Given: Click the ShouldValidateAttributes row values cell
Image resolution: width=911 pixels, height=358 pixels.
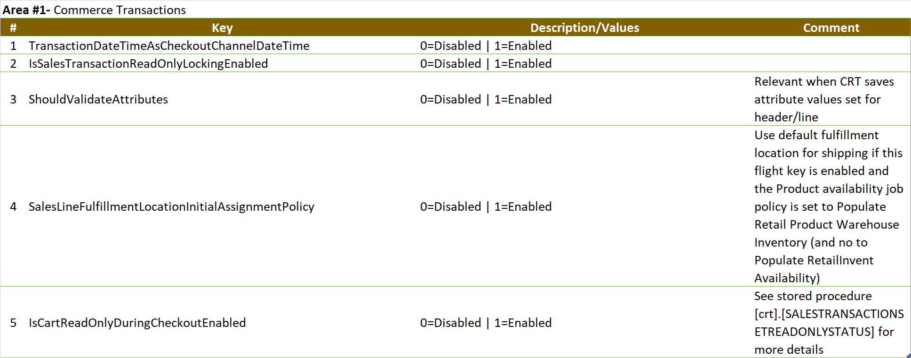Looking at the screenshot, I should pos(584,99).
